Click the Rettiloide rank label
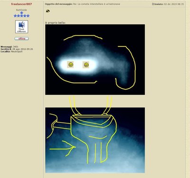Viewport: 190px width, 178px height. coord(21,10)
